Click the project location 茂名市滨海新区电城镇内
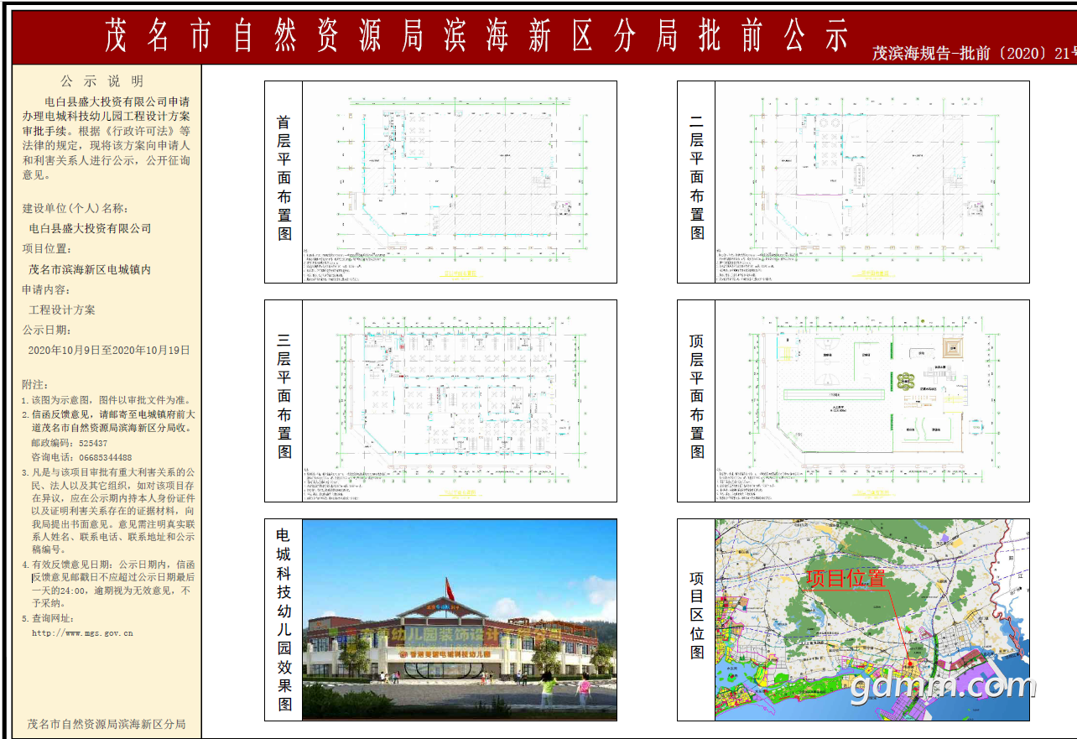 pyautogui.click(x=90, y=269)
